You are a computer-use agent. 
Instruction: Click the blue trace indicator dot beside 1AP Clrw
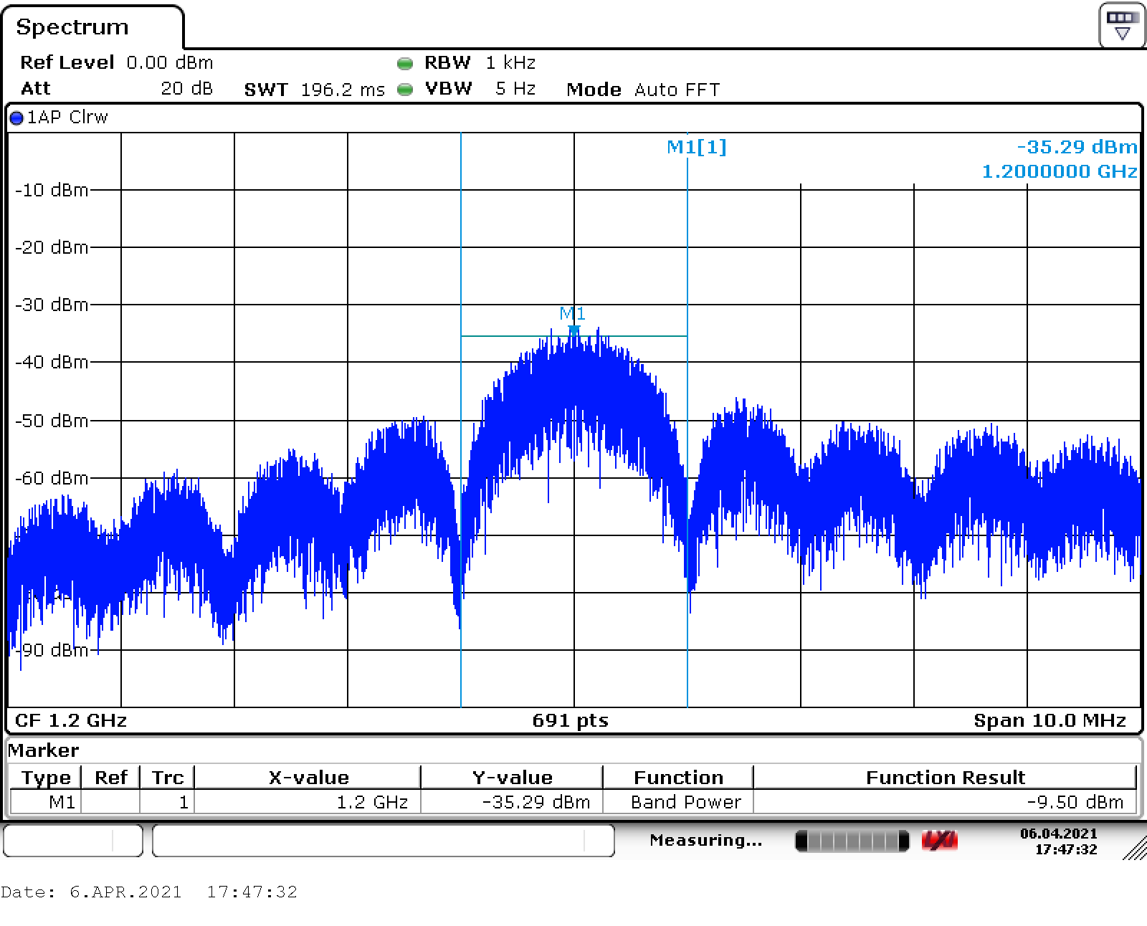[16, 118]
